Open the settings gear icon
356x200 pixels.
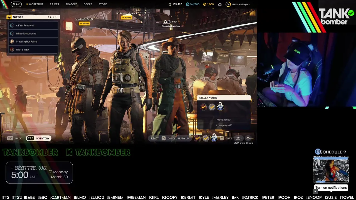click(x=248, y=138)
